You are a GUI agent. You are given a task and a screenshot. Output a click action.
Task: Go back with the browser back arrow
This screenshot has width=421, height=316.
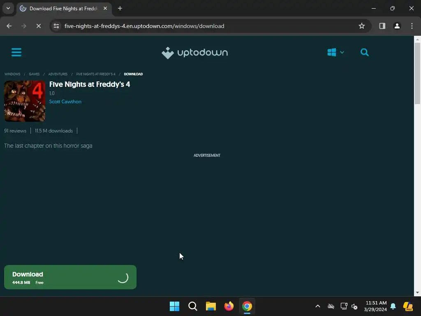(9, 26)
